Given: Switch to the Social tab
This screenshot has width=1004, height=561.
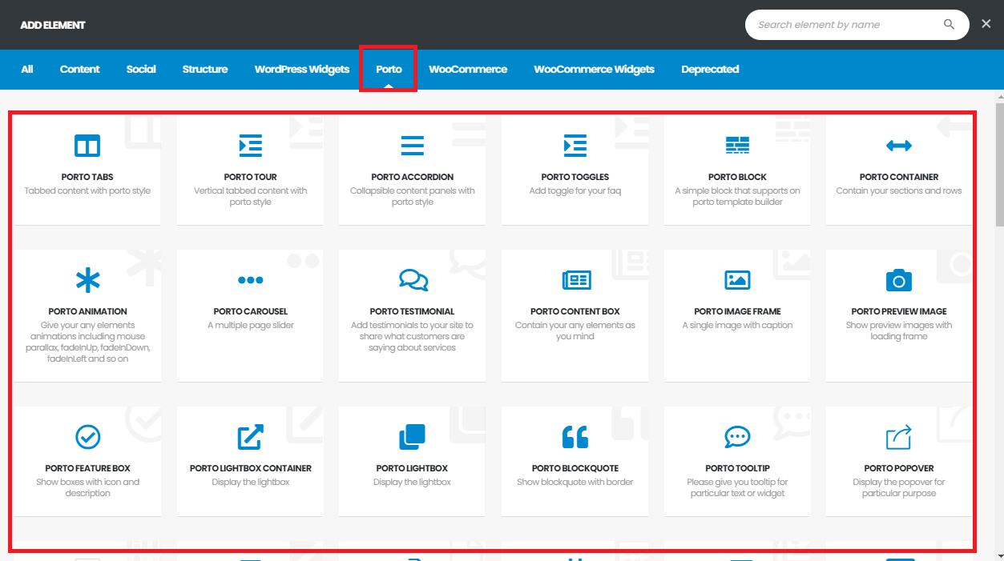Looking at the screenshot, I should 141,69.
